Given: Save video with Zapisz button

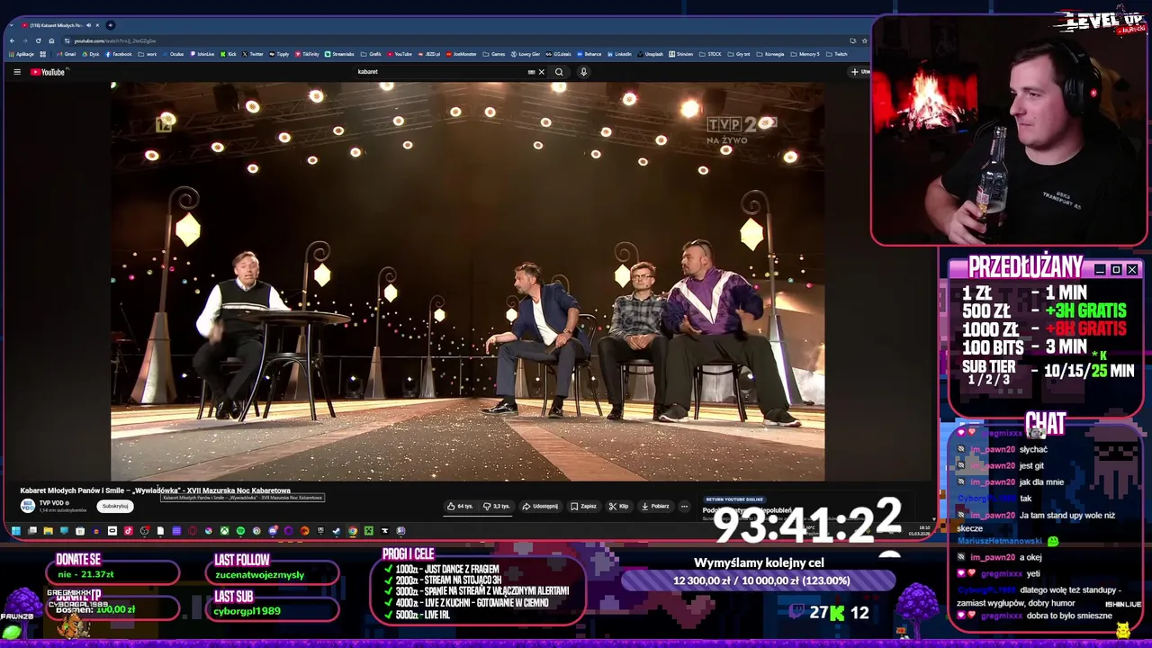Looking at the screenshot, I should pos(583,506).
